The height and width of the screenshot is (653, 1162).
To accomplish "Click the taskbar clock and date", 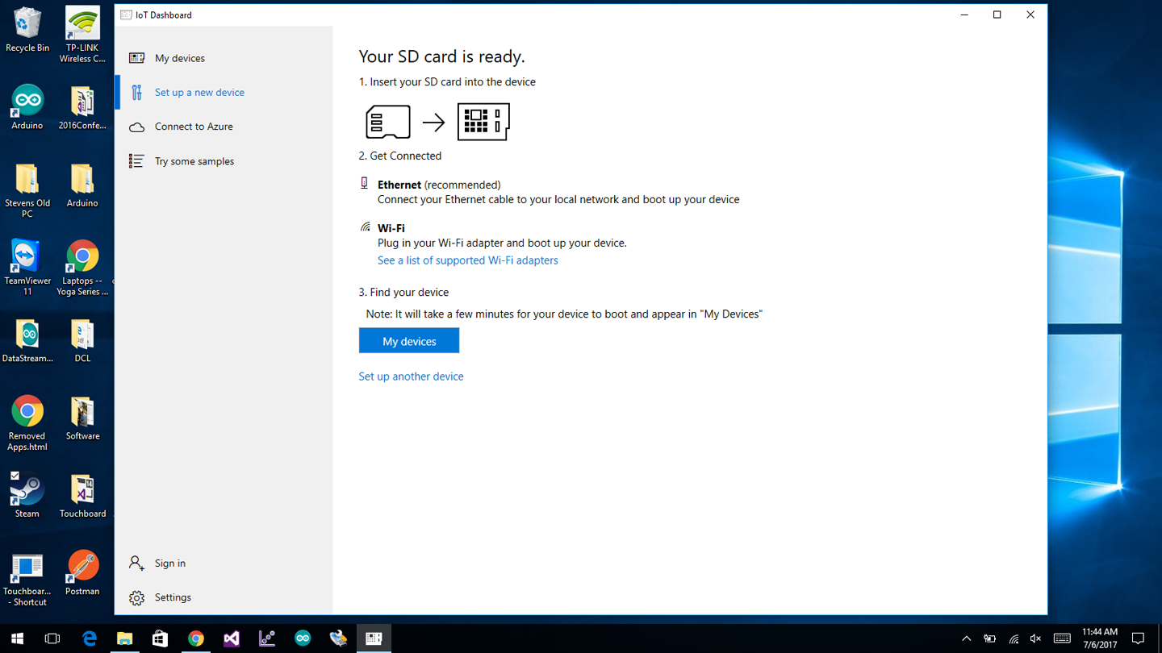I will [x=1099, y=638].
